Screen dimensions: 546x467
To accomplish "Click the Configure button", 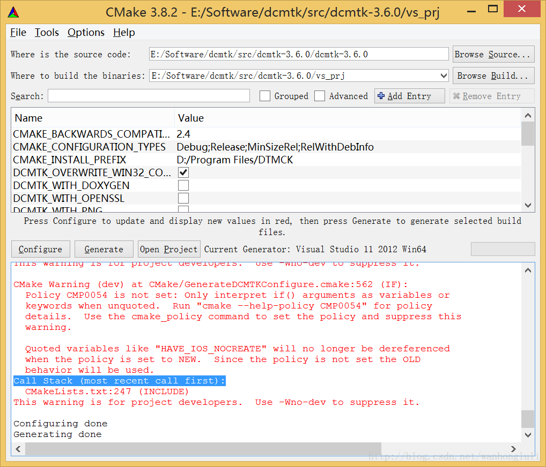I will pyautogui.click(x=40, y=250).
